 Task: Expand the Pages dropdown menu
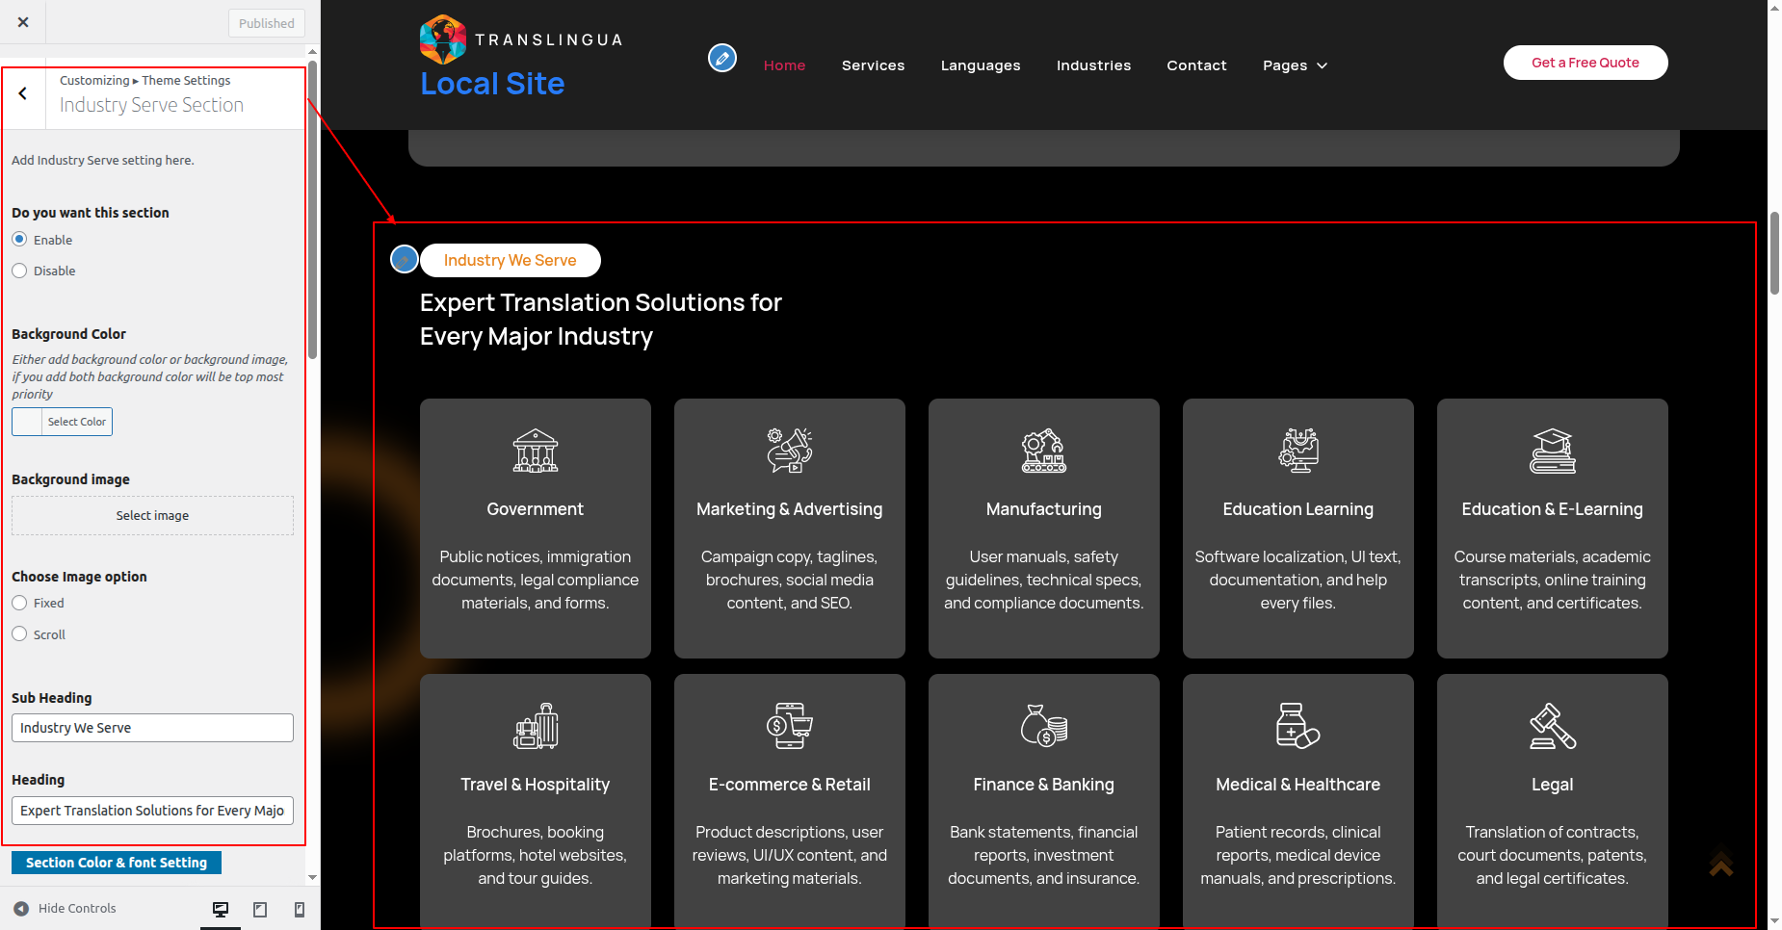(1295, 65)
